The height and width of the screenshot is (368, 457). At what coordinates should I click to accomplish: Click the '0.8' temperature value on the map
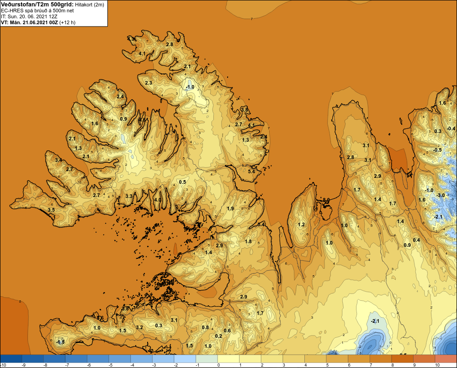coord(206,327)
